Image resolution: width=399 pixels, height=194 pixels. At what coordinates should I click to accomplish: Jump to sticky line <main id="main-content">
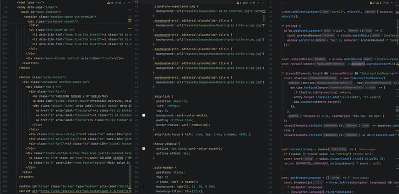[41, 12]
